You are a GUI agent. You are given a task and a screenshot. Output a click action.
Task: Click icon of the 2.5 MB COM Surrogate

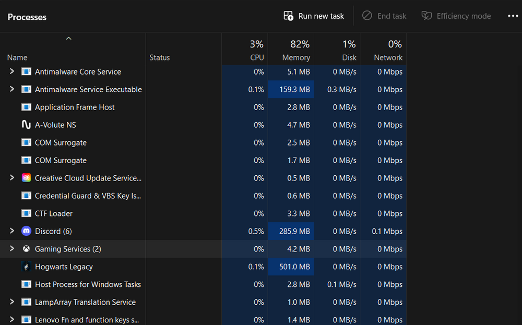(26, 142)
